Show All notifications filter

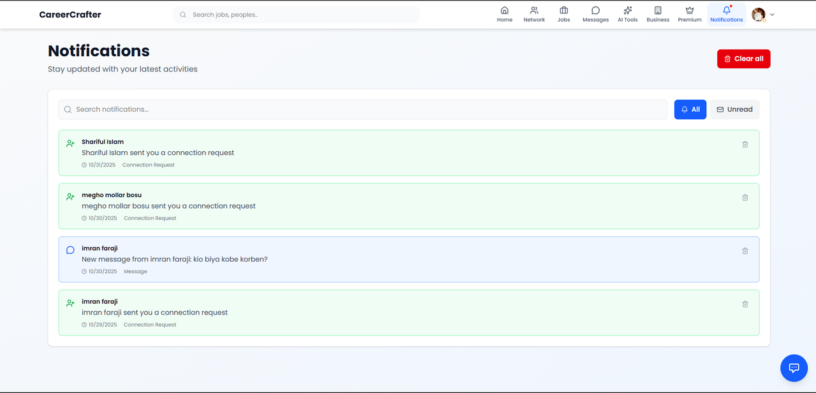point(690,109)
